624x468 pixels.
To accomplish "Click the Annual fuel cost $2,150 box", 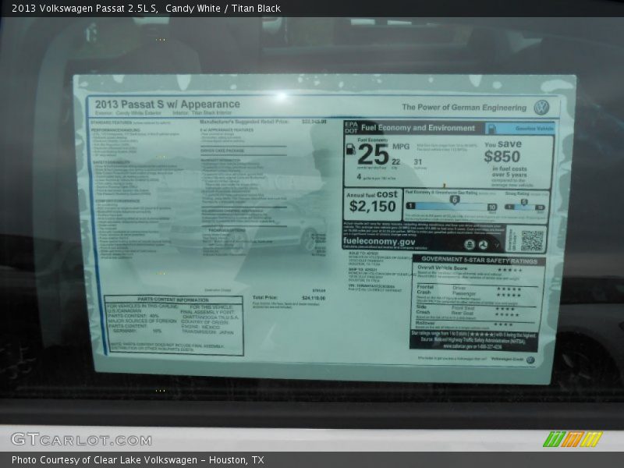I will (373, 201).
